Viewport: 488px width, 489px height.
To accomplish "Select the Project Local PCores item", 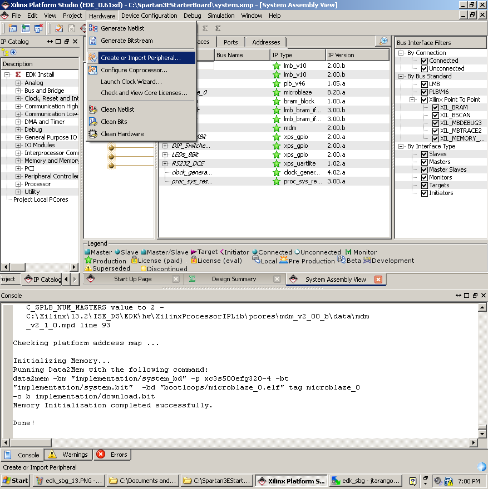I will (x=41, y=200).
